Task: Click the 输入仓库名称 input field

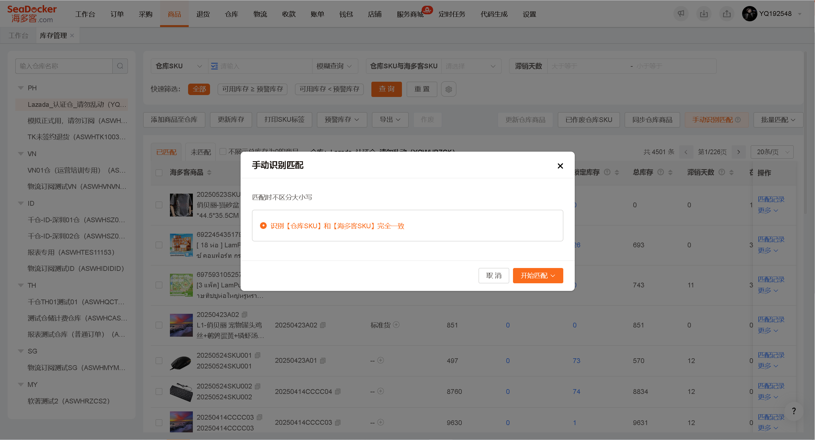Action: pos(64,66)
